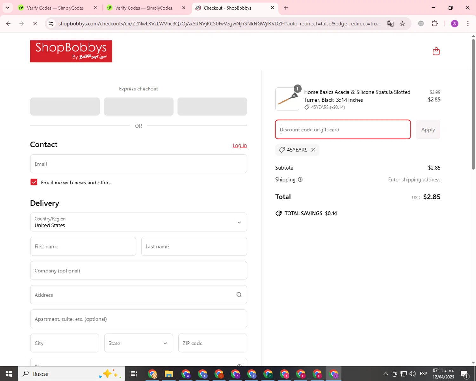Click the ZIP code field
Screen dimensions: 476x381
point(213,343)
